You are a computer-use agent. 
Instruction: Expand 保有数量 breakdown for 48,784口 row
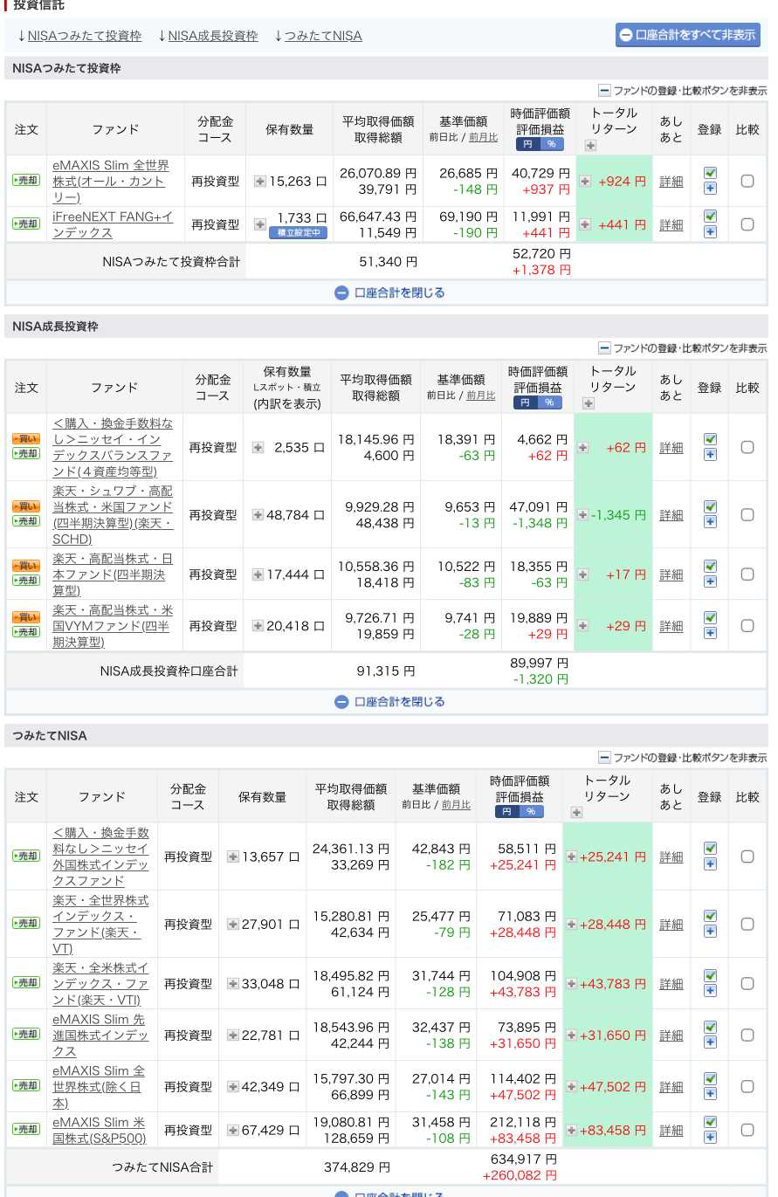(258, 515)
